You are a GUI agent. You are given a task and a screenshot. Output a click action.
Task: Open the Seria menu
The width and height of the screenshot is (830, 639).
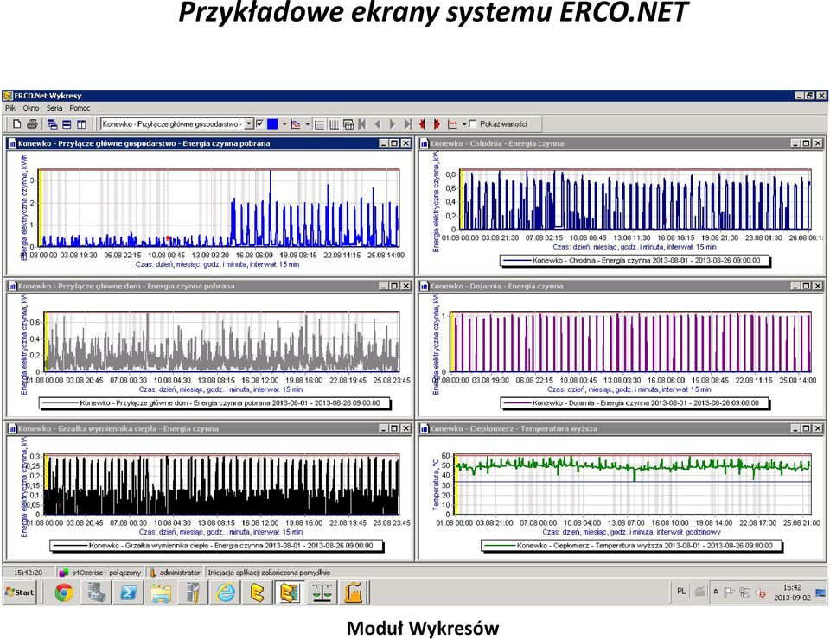[x=54, y=108]
